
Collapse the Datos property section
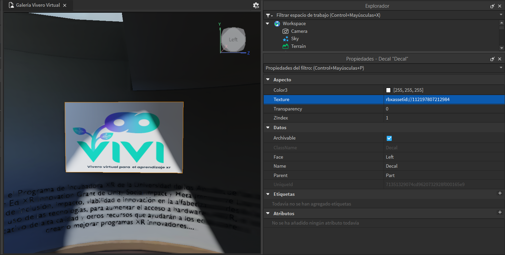click(x=268, y=127)
